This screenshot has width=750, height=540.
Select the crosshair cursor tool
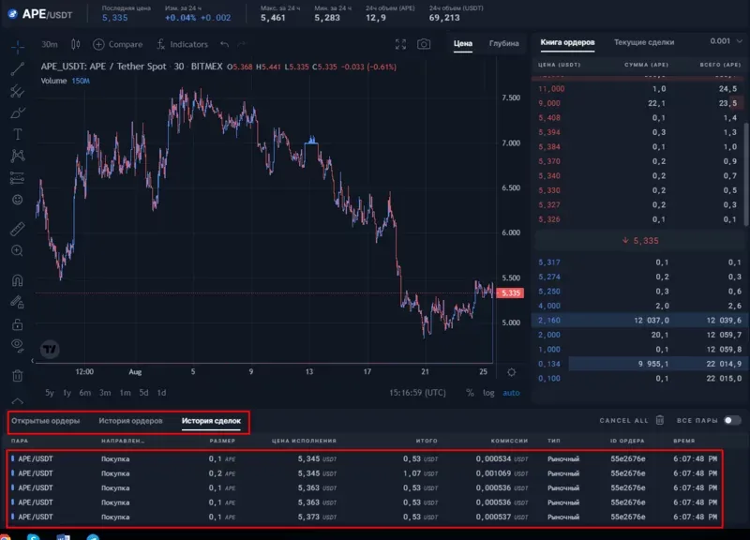[x=18, y=46]
